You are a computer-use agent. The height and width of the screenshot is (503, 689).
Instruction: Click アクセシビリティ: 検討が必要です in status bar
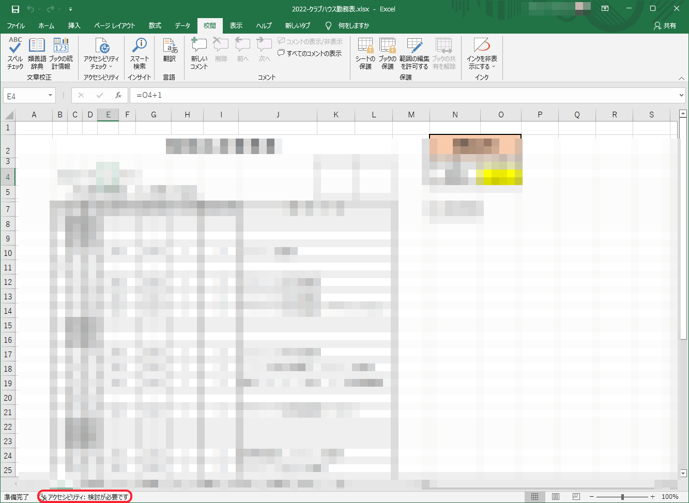[85, 497]
